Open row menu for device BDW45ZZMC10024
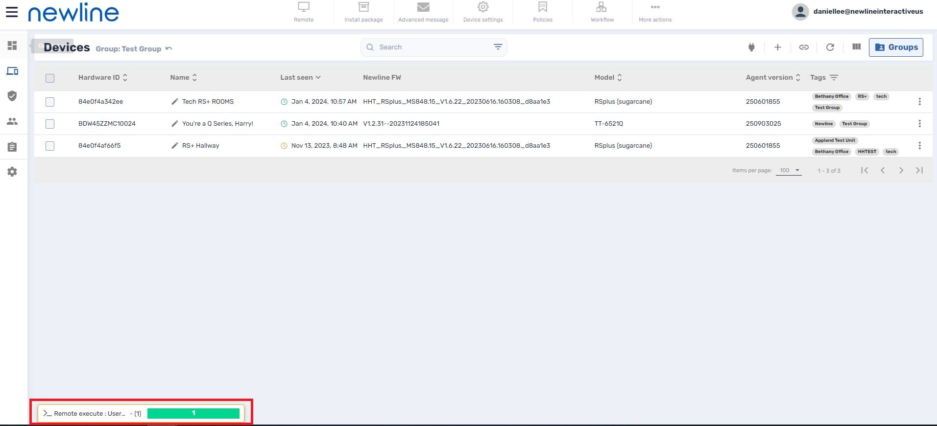The height and width of the screenshot is (426, 937). click(x=919, y=124)
